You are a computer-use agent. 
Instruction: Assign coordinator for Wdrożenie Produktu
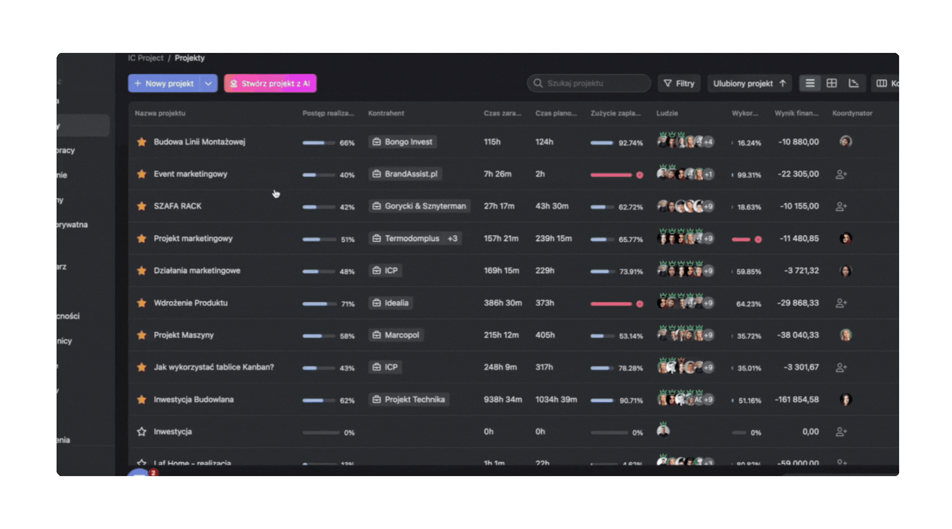click(x=841, y=303)
